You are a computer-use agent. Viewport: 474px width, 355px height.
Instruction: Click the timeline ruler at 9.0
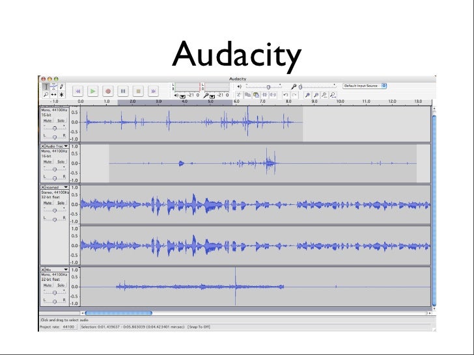click(314, 101)
